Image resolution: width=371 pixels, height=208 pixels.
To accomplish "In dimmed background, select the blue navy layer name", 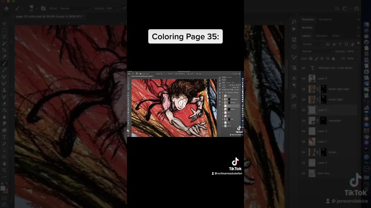I will click(323, 173).
